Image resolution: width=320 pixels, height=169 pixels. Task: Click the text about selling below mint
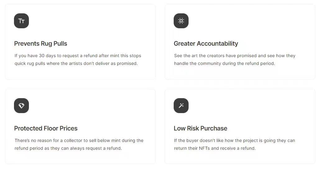point(79,144)
